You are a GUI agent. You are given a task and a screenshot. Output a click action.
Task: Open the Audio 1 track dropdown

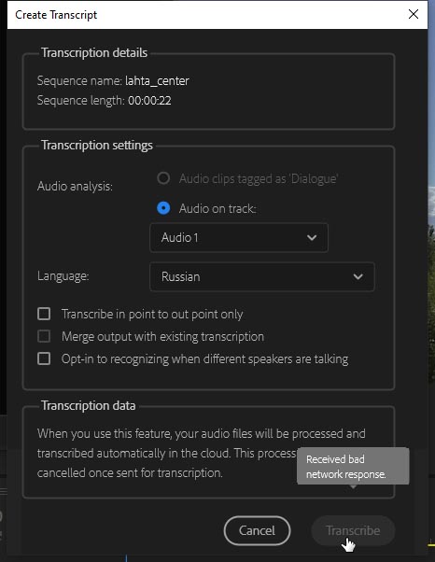(x=239, y=238)
